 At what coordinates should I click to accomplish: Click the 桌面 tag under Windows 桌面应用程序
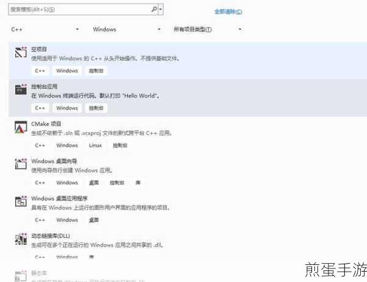tap(94, 220)
